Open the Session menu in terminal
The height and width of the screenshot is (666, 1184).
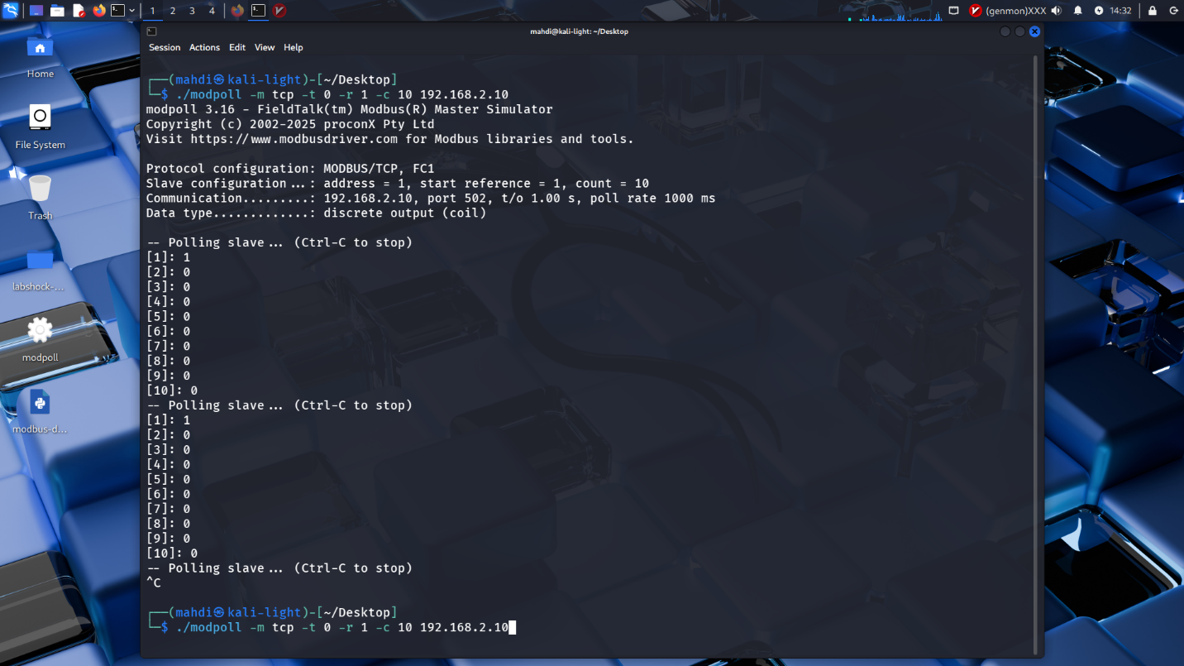(x=165, y=48)
